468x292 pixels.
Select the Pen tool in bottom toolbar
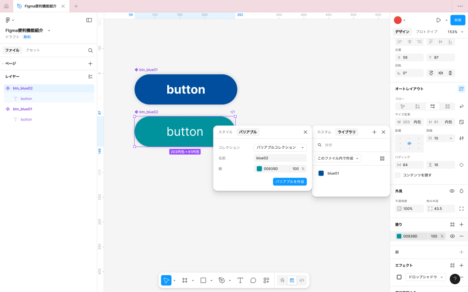click(222, 280)
